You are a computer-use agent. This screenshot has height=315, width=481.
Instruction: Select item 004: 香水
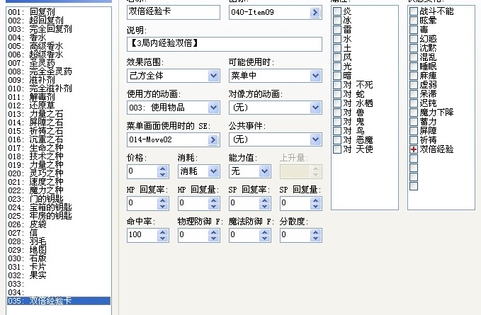(x=59, y=38)
